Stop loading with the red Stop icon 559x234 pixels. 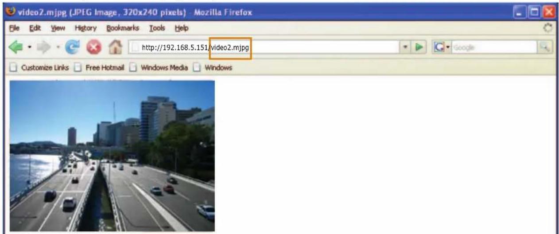pyautogui.click(x=93, y=47)
